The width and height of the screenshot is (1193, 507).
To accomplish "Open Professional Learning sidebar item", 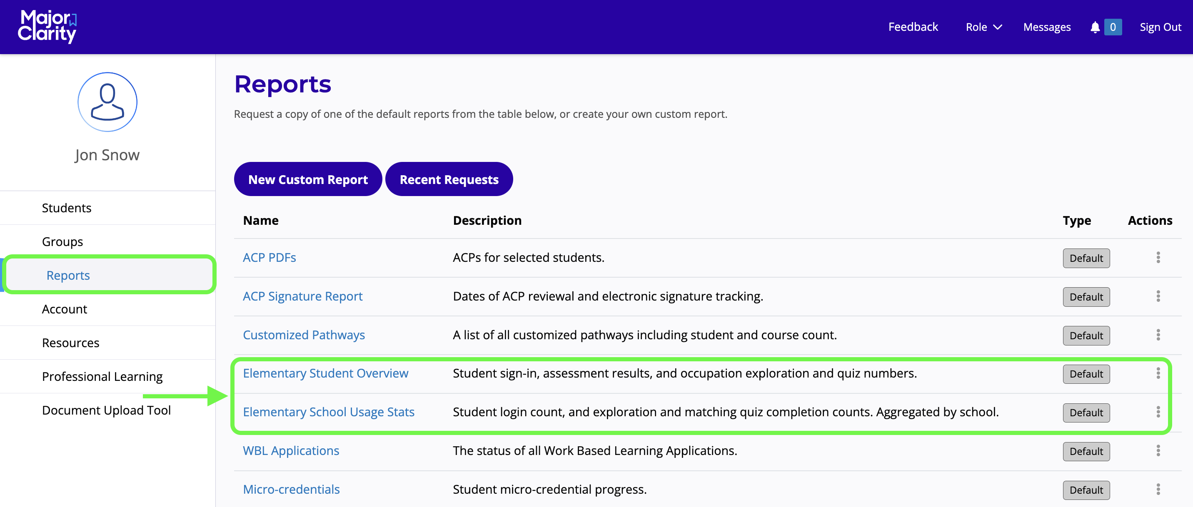I will coord(102,377).
